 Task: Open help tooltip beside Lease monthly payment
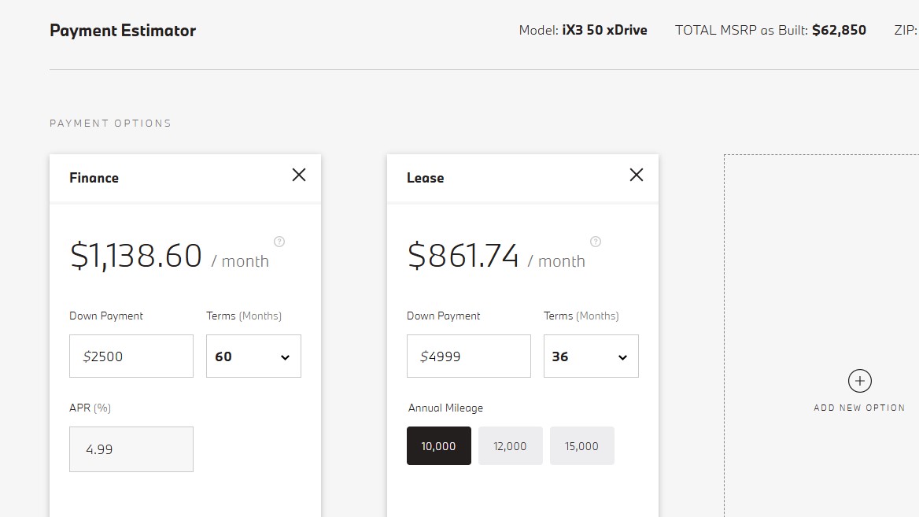click(x=596, y=242)
